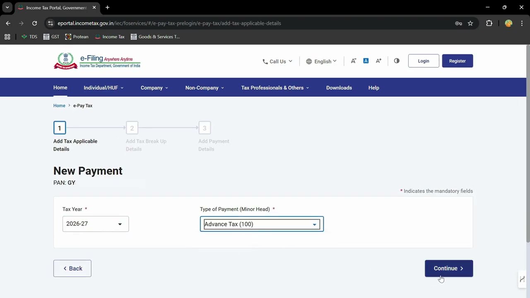530x298 pixels.
Task: Toggle high contrast mode icon
Action: coord(397,61)
